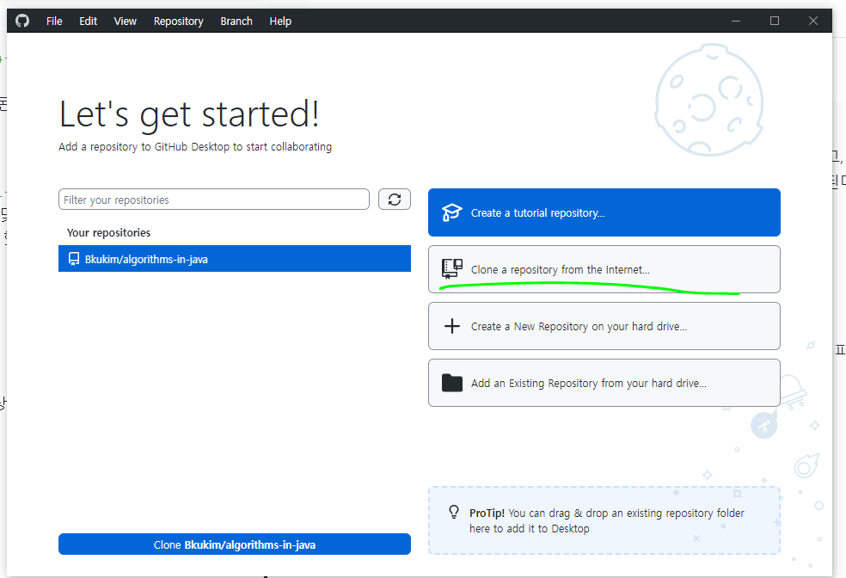Click the folder icon for existing repository
The image size is (846, 578).
pos(451,383)
